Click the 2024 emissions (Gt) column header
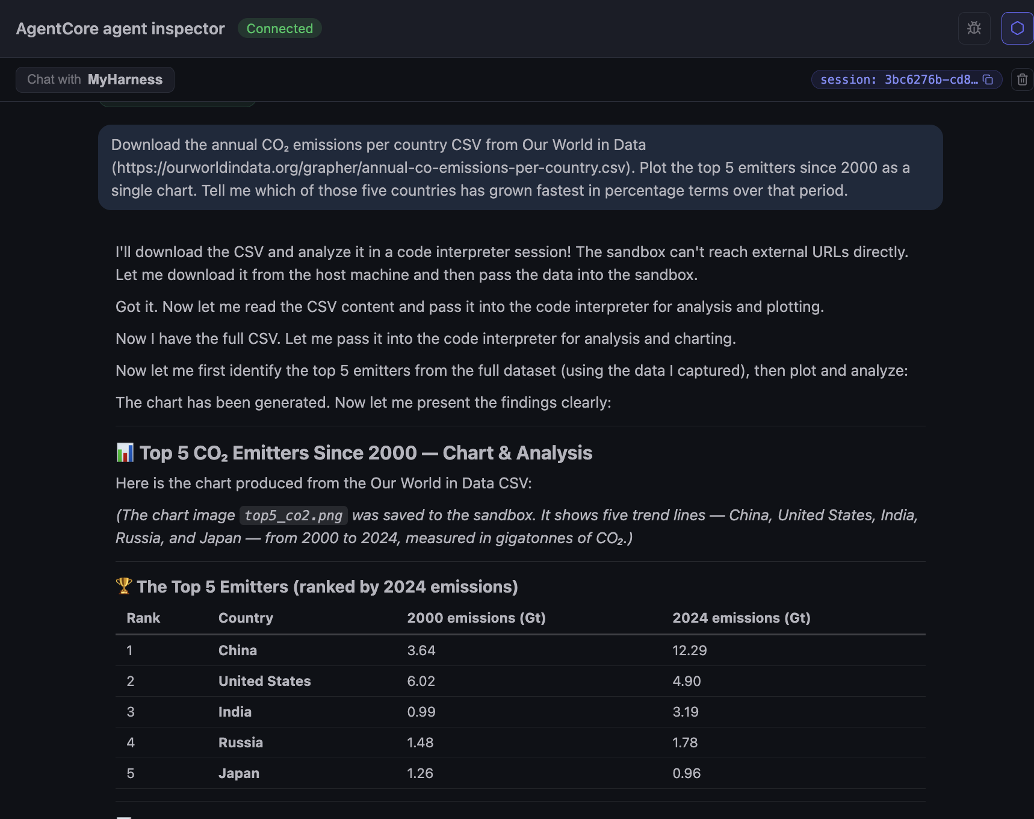 pyautogui.click(x=741, y=617)
